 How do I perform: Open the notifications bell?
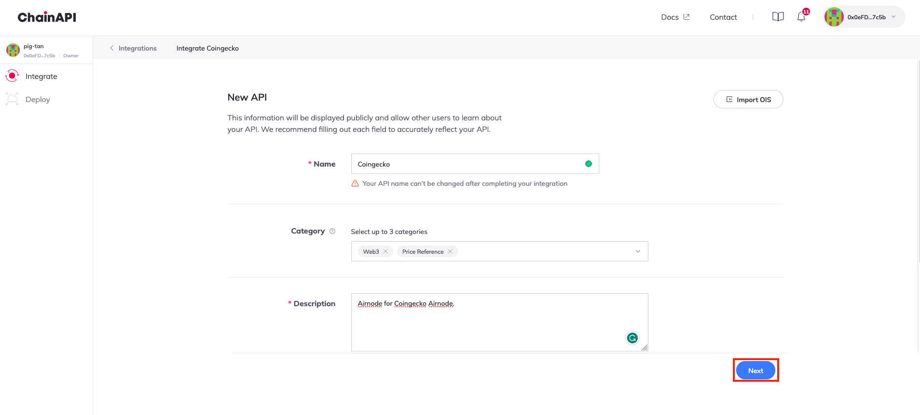point(801,17)
